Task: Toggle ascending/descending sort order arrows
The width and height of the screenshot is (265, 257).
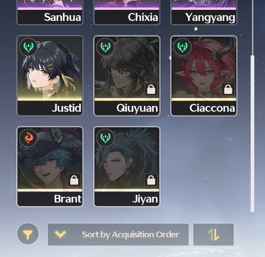Action: pos(214,235)
